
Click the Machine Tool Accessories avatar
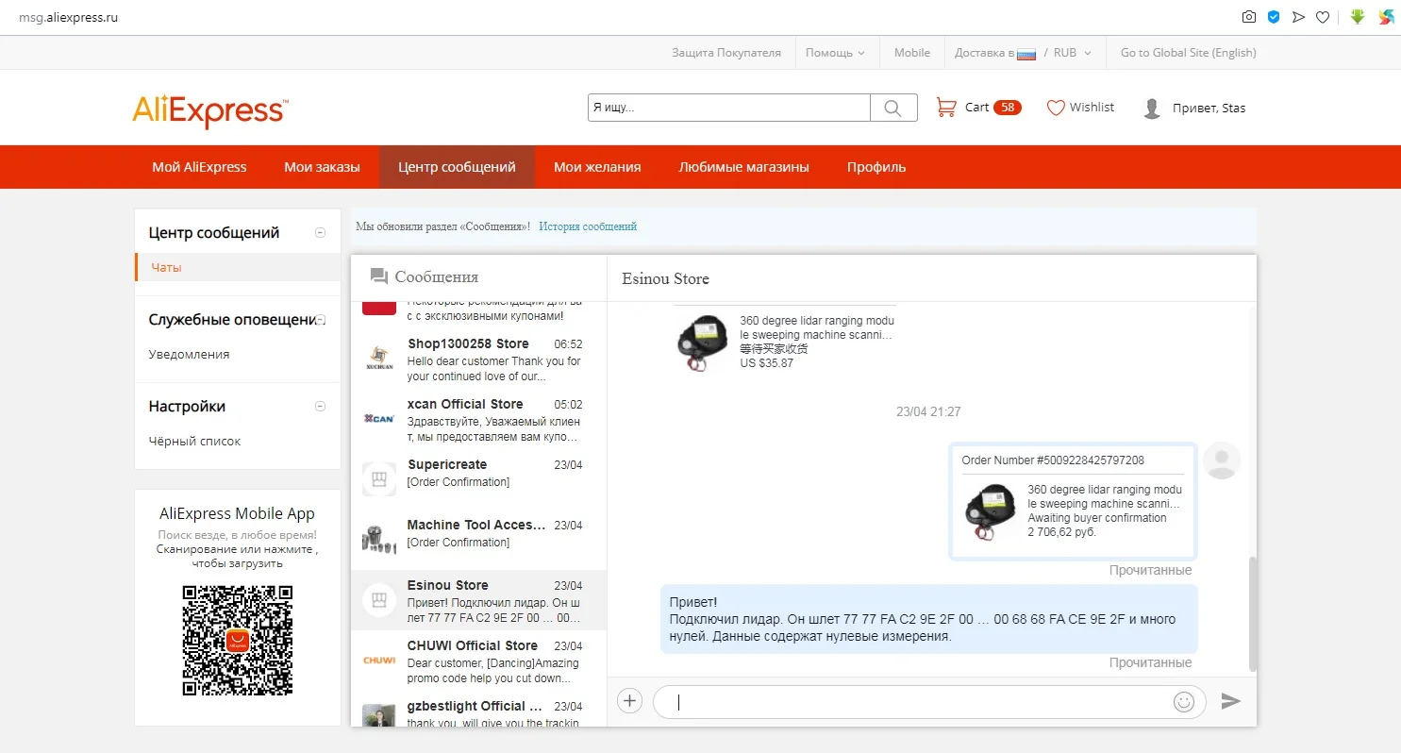pyautogui.click(x=379, y=540)
